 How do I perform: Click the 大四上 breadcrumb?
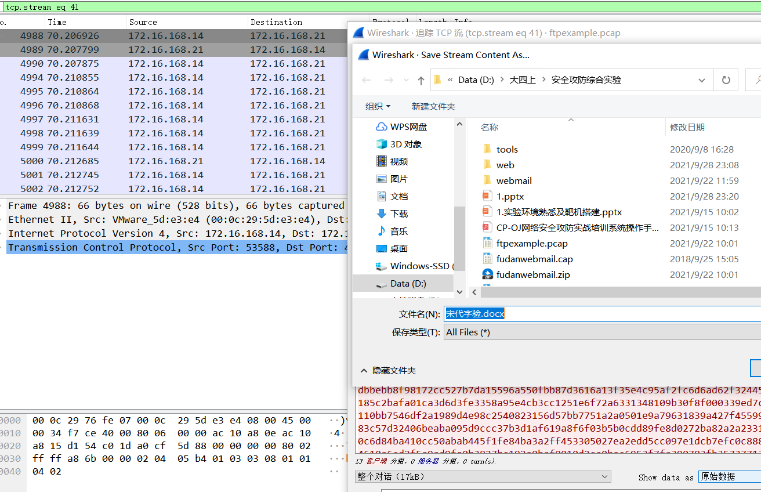(523, 80)
